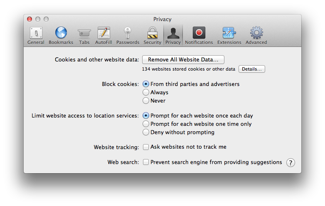Open the Extensions puzzle piece pane
The width and height of the screenshot is (325, 206).
tap(229, 36)
